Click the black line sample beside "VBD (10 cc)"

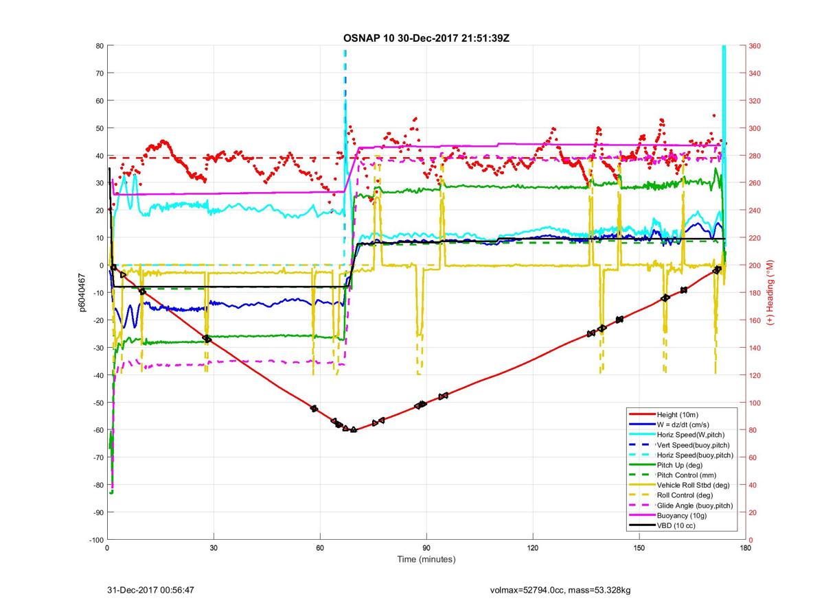pyautogui.click(x=642, y=526)
